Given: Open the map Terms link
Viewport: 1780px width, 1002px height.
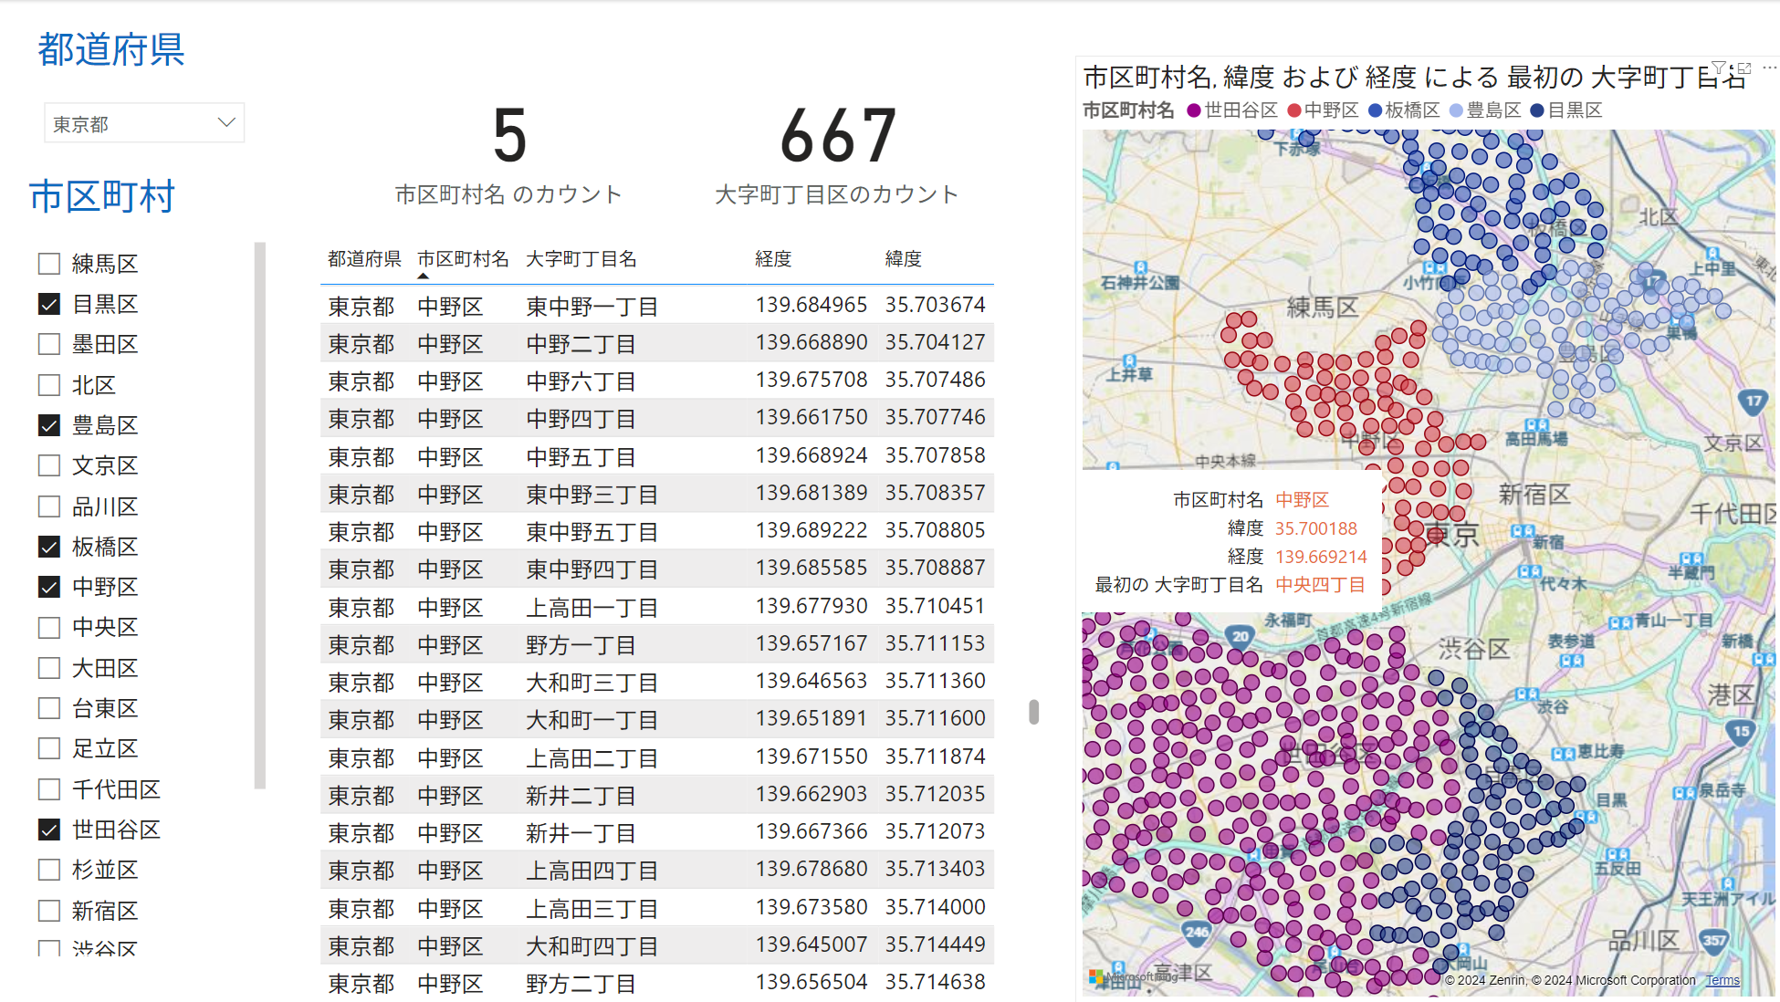Looking at the screenshot, I should click(x=1722, y=980).
